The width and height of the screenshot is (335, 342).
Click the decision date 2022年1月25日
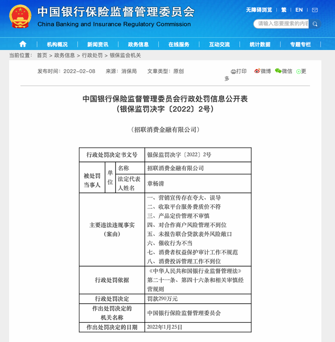point(164,327)
